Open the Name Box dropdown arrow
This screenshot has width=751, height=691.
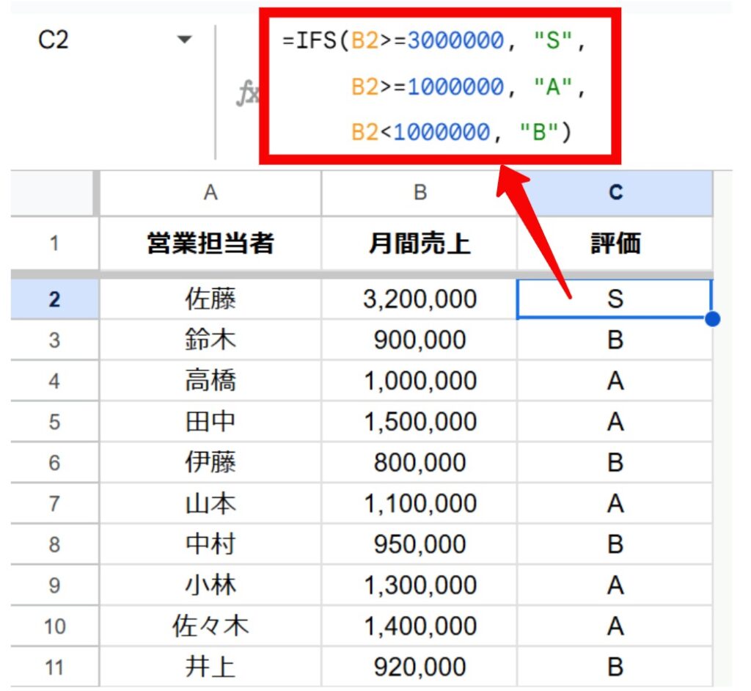click(x=184, y=40)
